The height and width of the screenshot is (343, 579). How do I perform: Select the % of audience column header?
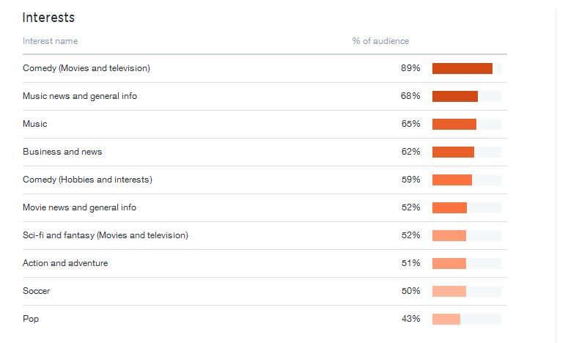click(380, 41)
